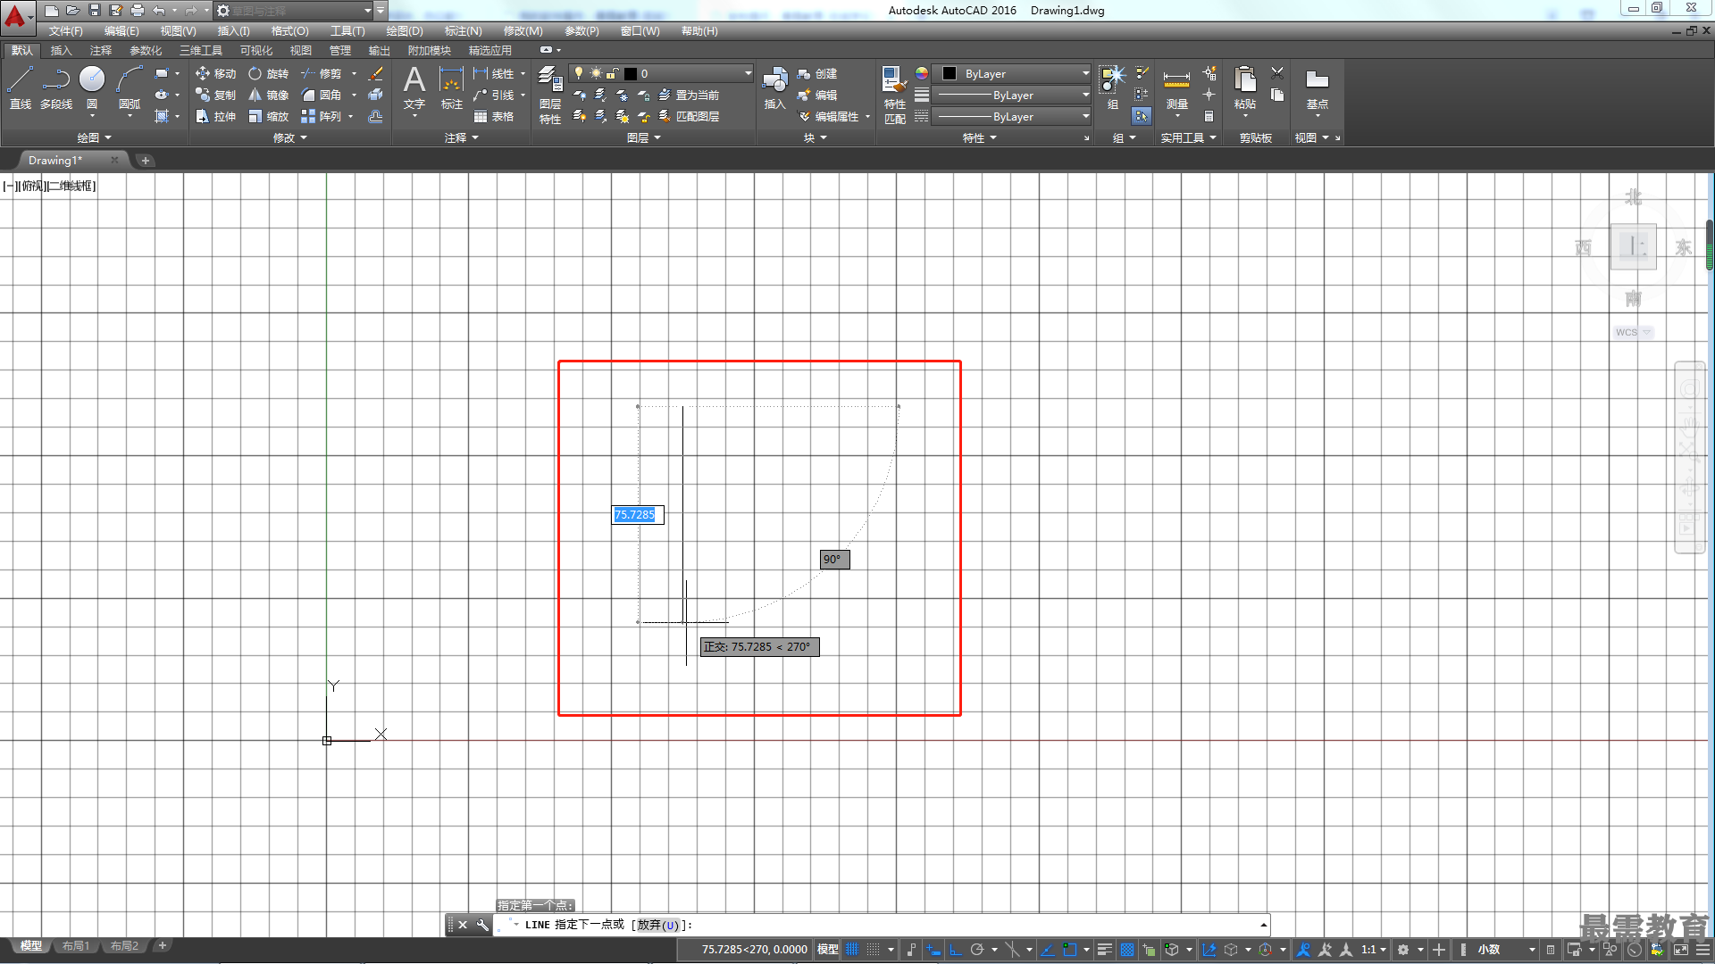Click 匹配图层 (Match Layer) button
The height and width of the screenshot is (964, 1715).
(x=689, y=116)
